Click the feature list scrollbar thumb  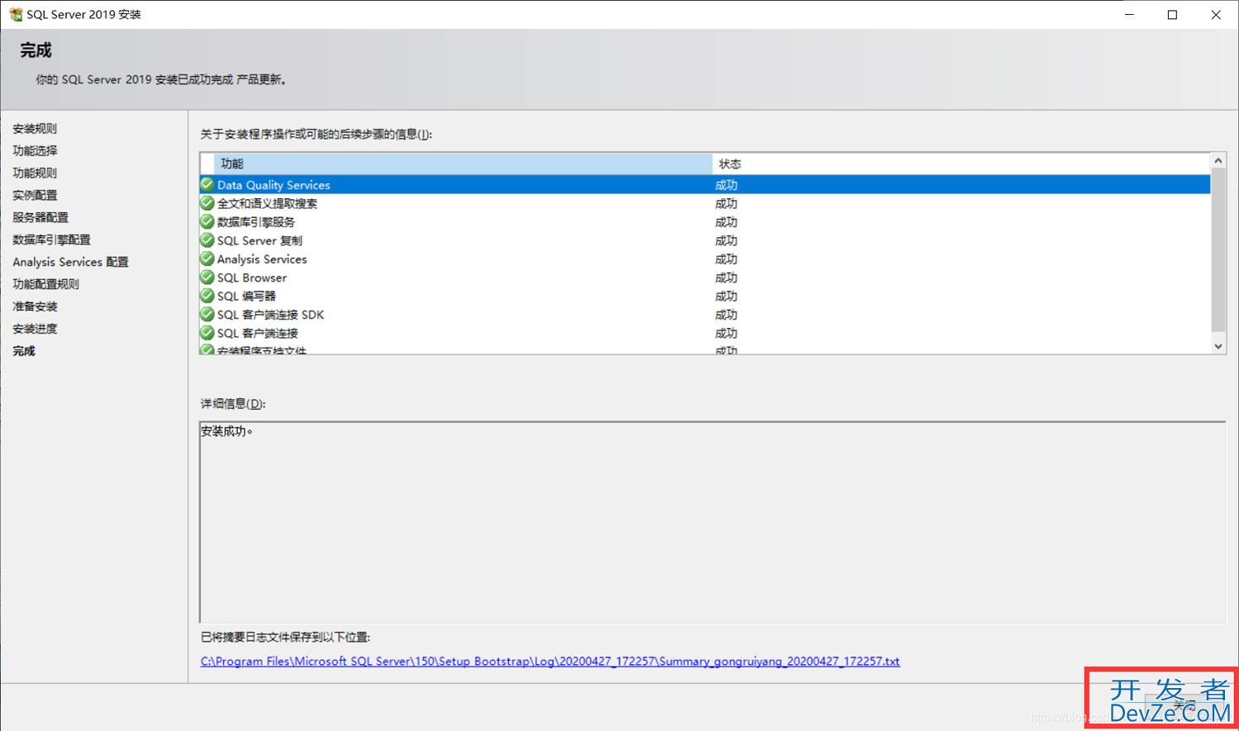[1218, 252]
